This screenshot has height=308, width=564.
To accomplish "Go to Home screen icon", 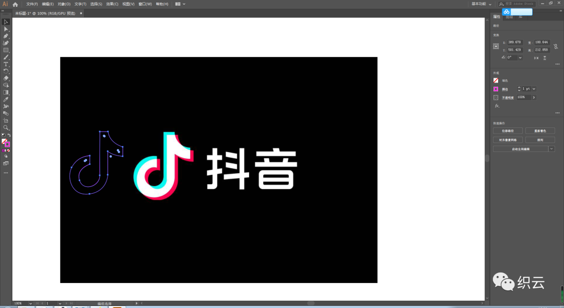I will tap(15, 4).
